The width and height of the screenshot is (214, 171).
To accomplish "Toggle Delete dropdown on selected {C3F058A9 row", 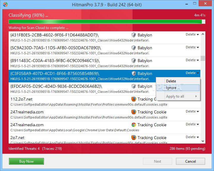I will click(x=192, y=73).
